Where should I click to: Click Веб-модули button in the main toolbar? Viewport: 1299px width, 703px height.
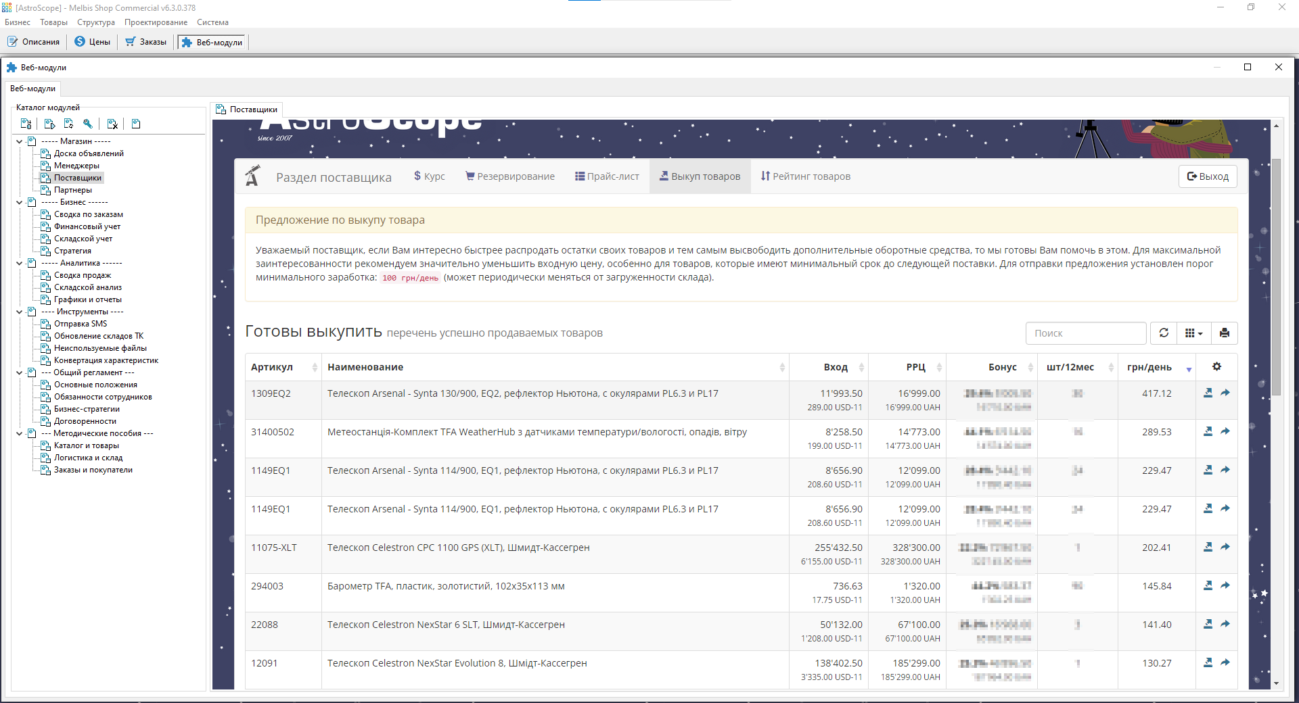pos(212,42)
